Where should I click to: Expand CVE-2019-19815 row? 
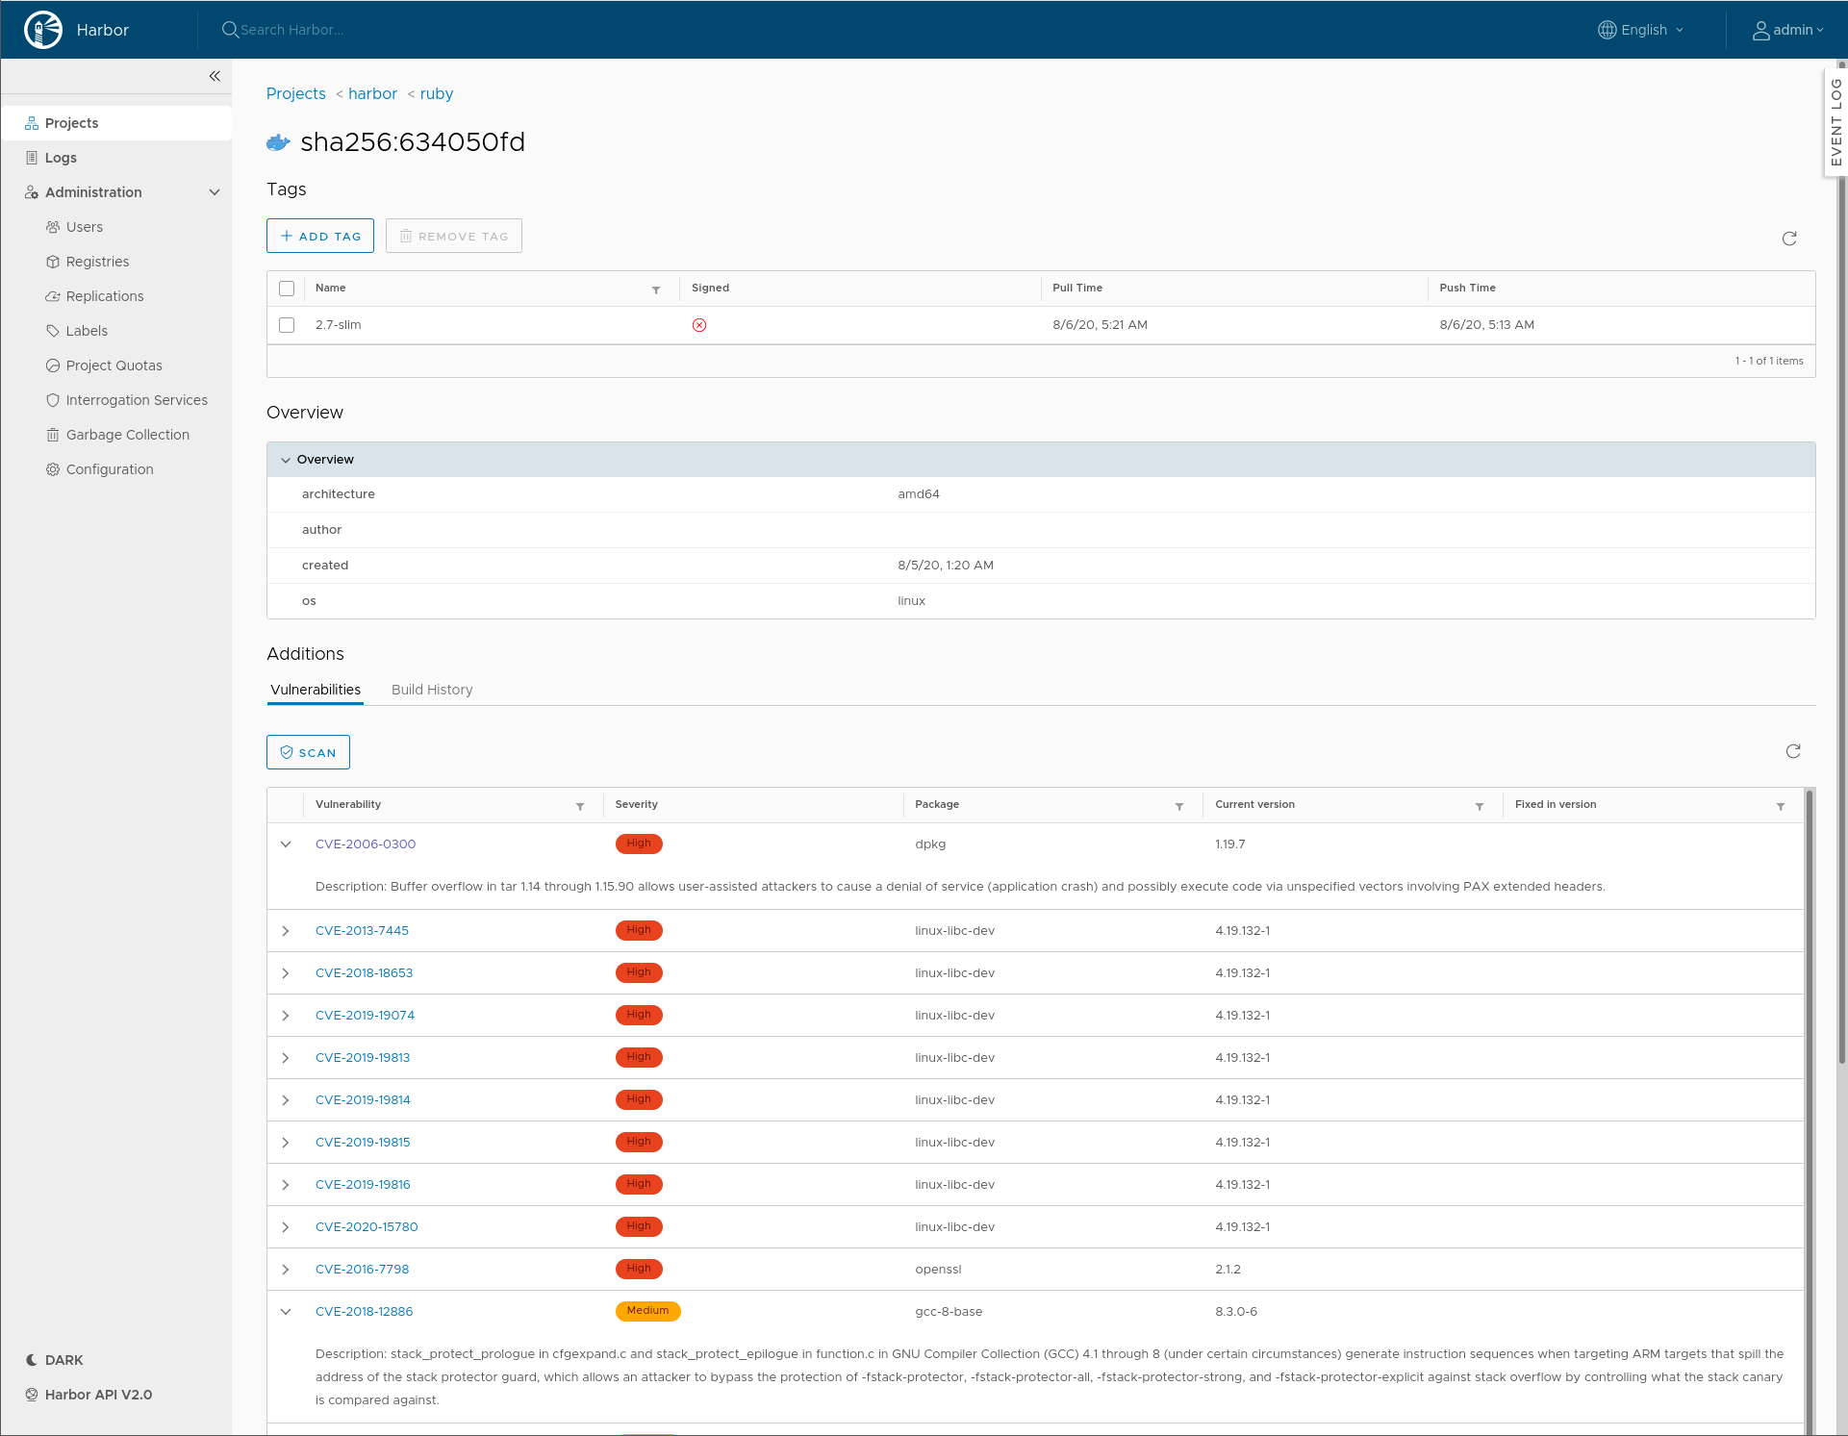tap(286, 1143)
